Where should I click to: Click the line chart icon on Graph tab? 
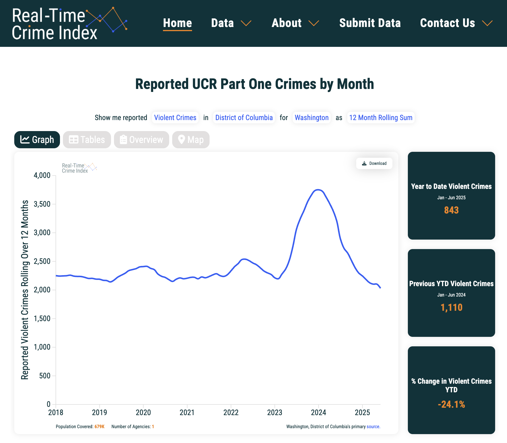[x=25, y=140]
